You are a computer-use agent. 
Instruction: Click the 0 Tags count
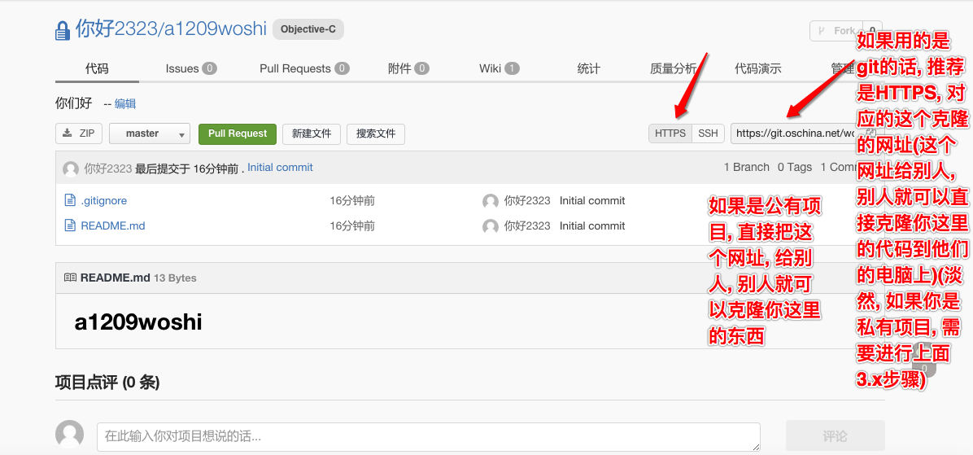(795, 167)
